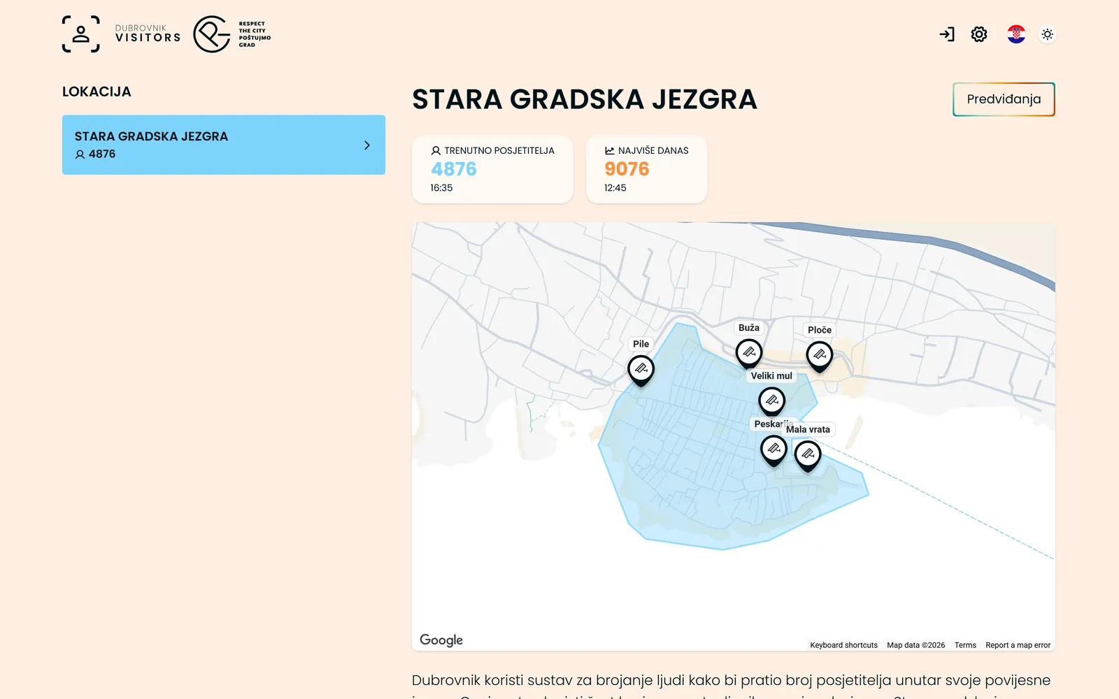Image resolution: width=1119 pixels, height=699 pixels.
Task: Open the Najviše danas card
Action: coord(646,169)
